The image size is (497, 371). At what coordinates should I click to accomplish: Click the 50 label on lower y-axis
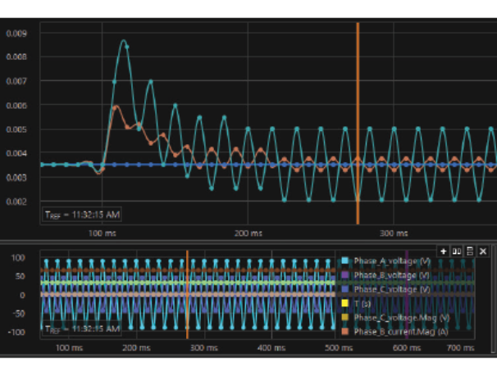[x=20, y=276]
